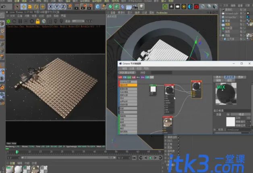The width and height of the screenshot is (253, 173).
Task: Open viewport 摄像机 menu
Action: pos(121,12)
